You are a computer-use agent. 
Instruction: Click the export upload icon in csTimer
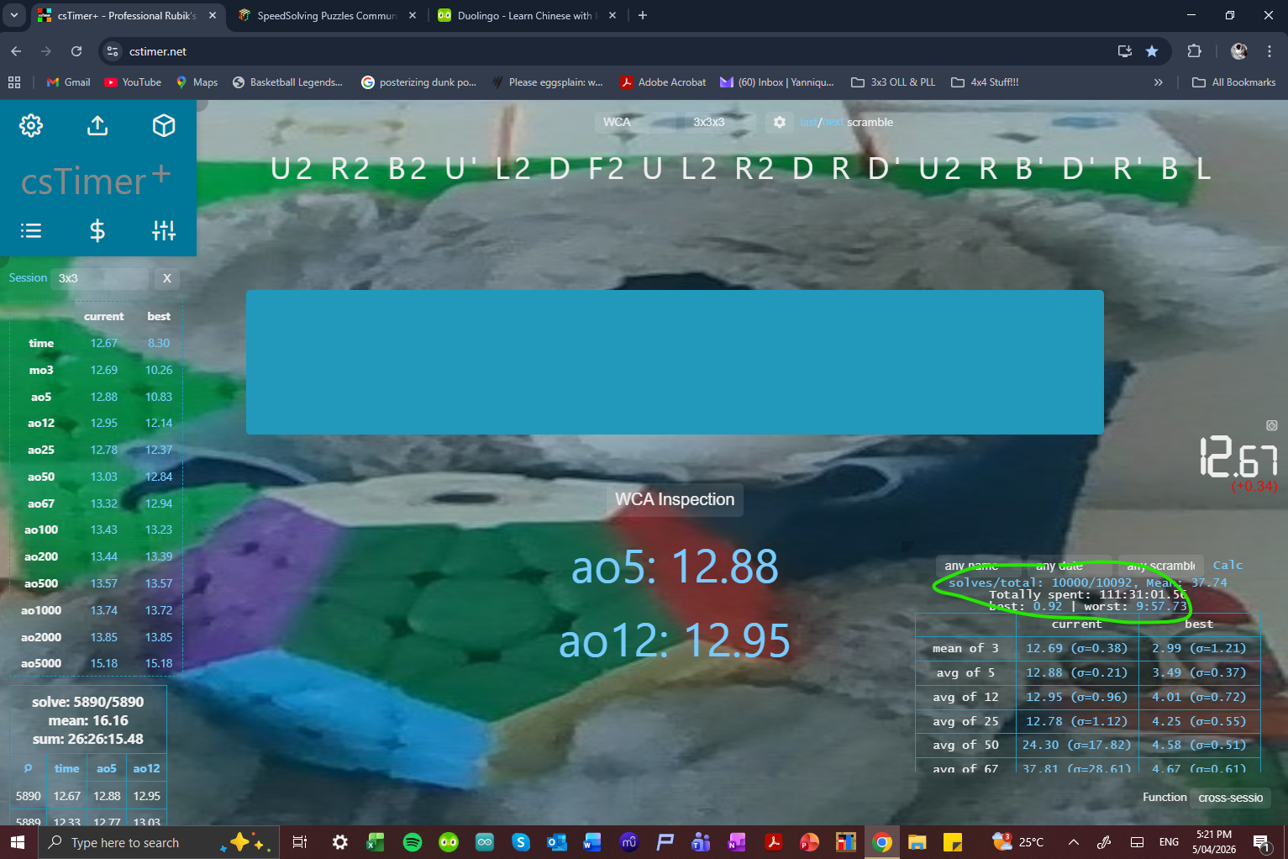[x=97, y=125]
